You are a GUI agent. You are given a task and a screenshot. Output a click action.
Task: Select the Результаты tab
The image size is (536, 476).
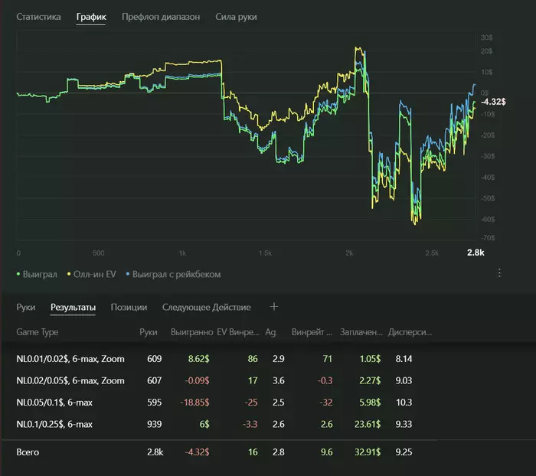pos(73,307)
